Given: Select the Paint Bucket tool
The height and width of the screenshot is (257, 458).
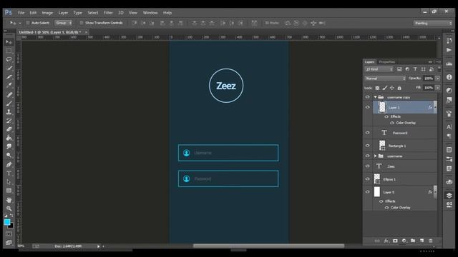Looking at the screenshot, I should pos(9,138).
